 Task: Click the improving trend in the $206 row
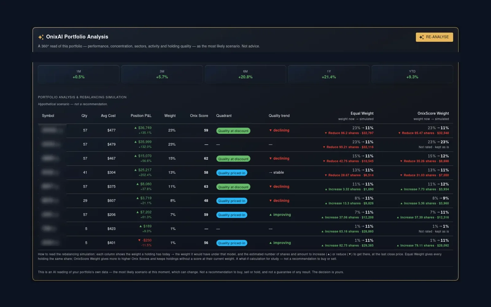[282, 215]
